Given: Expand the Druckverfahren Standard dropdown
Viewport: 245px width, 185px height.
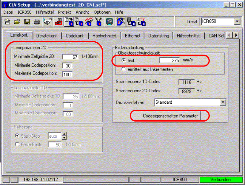Looking at the screenshot, I should coord(223,102).
